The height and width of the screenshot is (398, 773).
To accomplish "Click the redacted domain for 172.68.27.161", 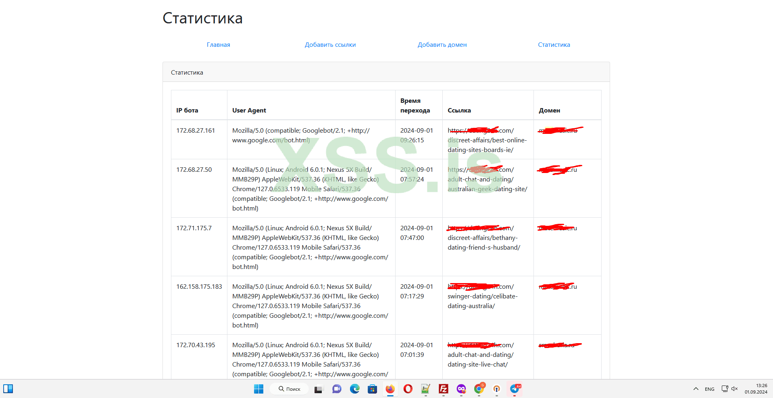I will click(560, 130).
